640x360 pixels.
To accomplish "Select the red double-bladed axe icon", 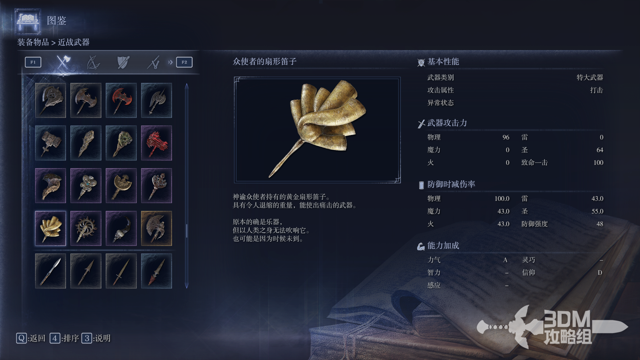I will point(121,100).
